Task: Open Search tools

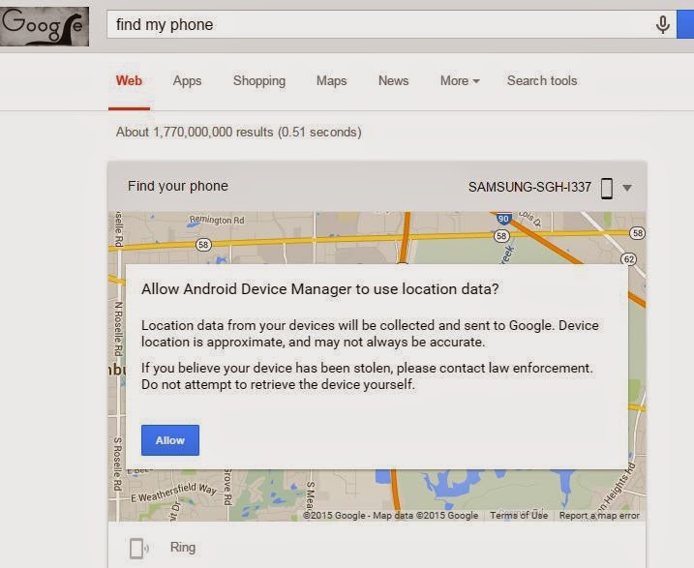Action: 542,81
